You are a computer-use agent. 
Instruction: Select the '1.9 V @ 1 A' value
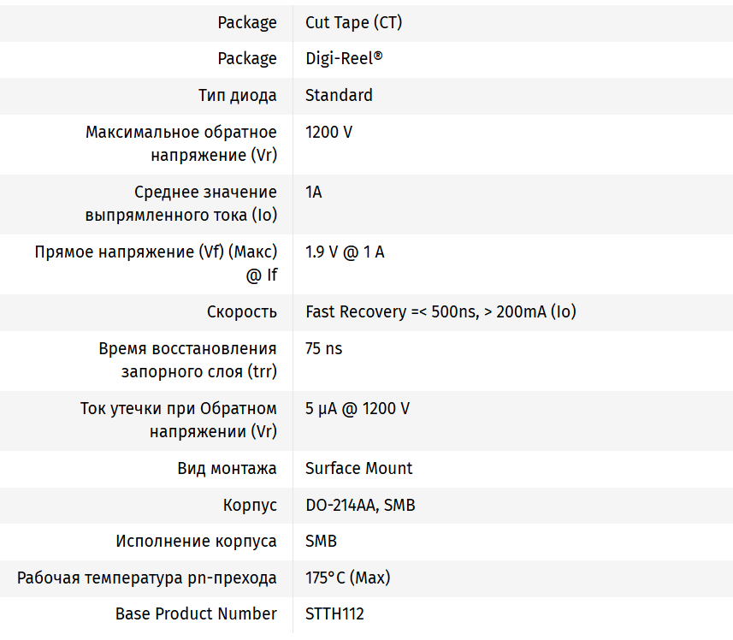(345, 252)
